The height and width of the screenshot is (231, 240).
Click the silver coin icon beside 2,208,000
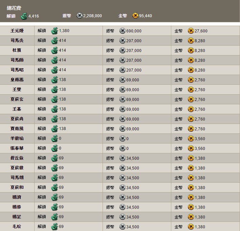(80, 16)
